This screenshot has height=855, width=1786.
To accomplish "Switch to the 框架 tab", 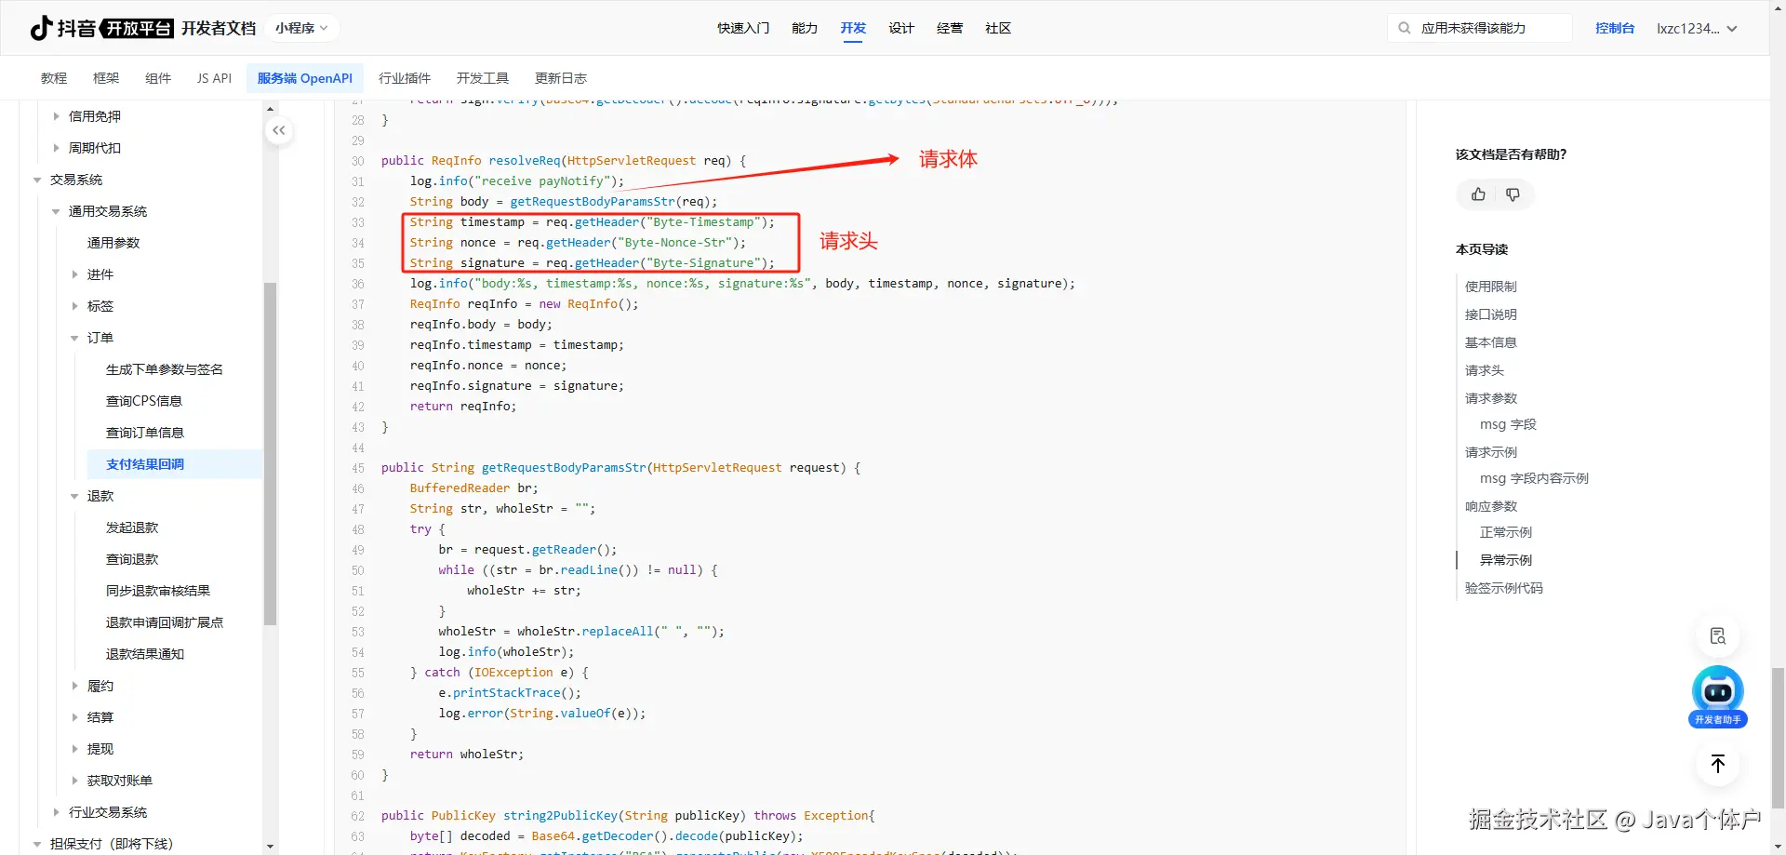I will point(106,78).
